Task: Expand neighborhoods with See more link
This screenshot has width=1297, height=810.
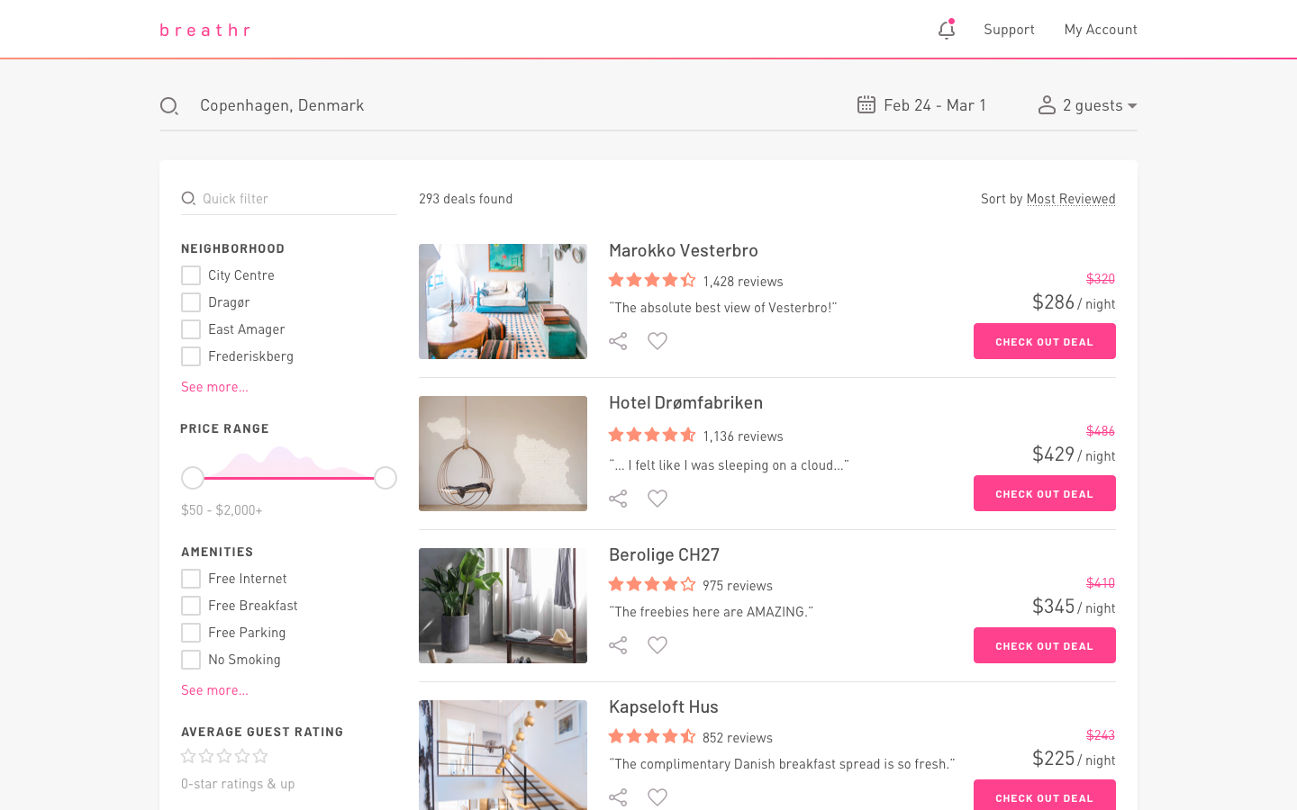Action: tap(214, 387)
